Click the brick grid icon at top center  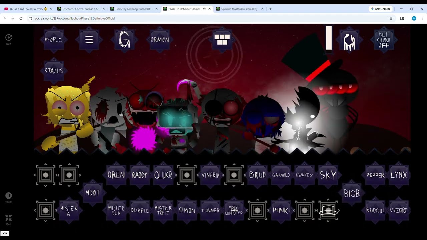(x=222, y=40)
